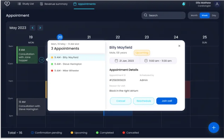This screenshot has height=139, width=224.
Task: Click Confirmation pending legend item
Action: pyautogui.click(x=47, y=133)
